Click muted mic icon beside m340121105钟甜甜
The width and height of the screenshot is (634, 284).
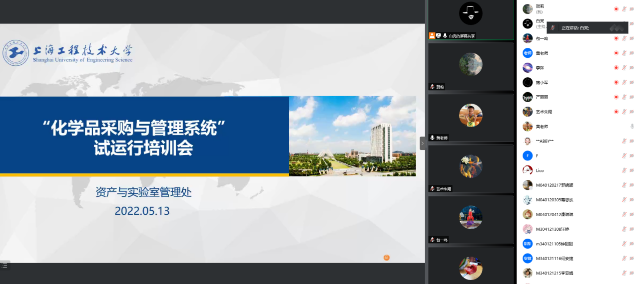pyautogui.click(x=624, y=244)
